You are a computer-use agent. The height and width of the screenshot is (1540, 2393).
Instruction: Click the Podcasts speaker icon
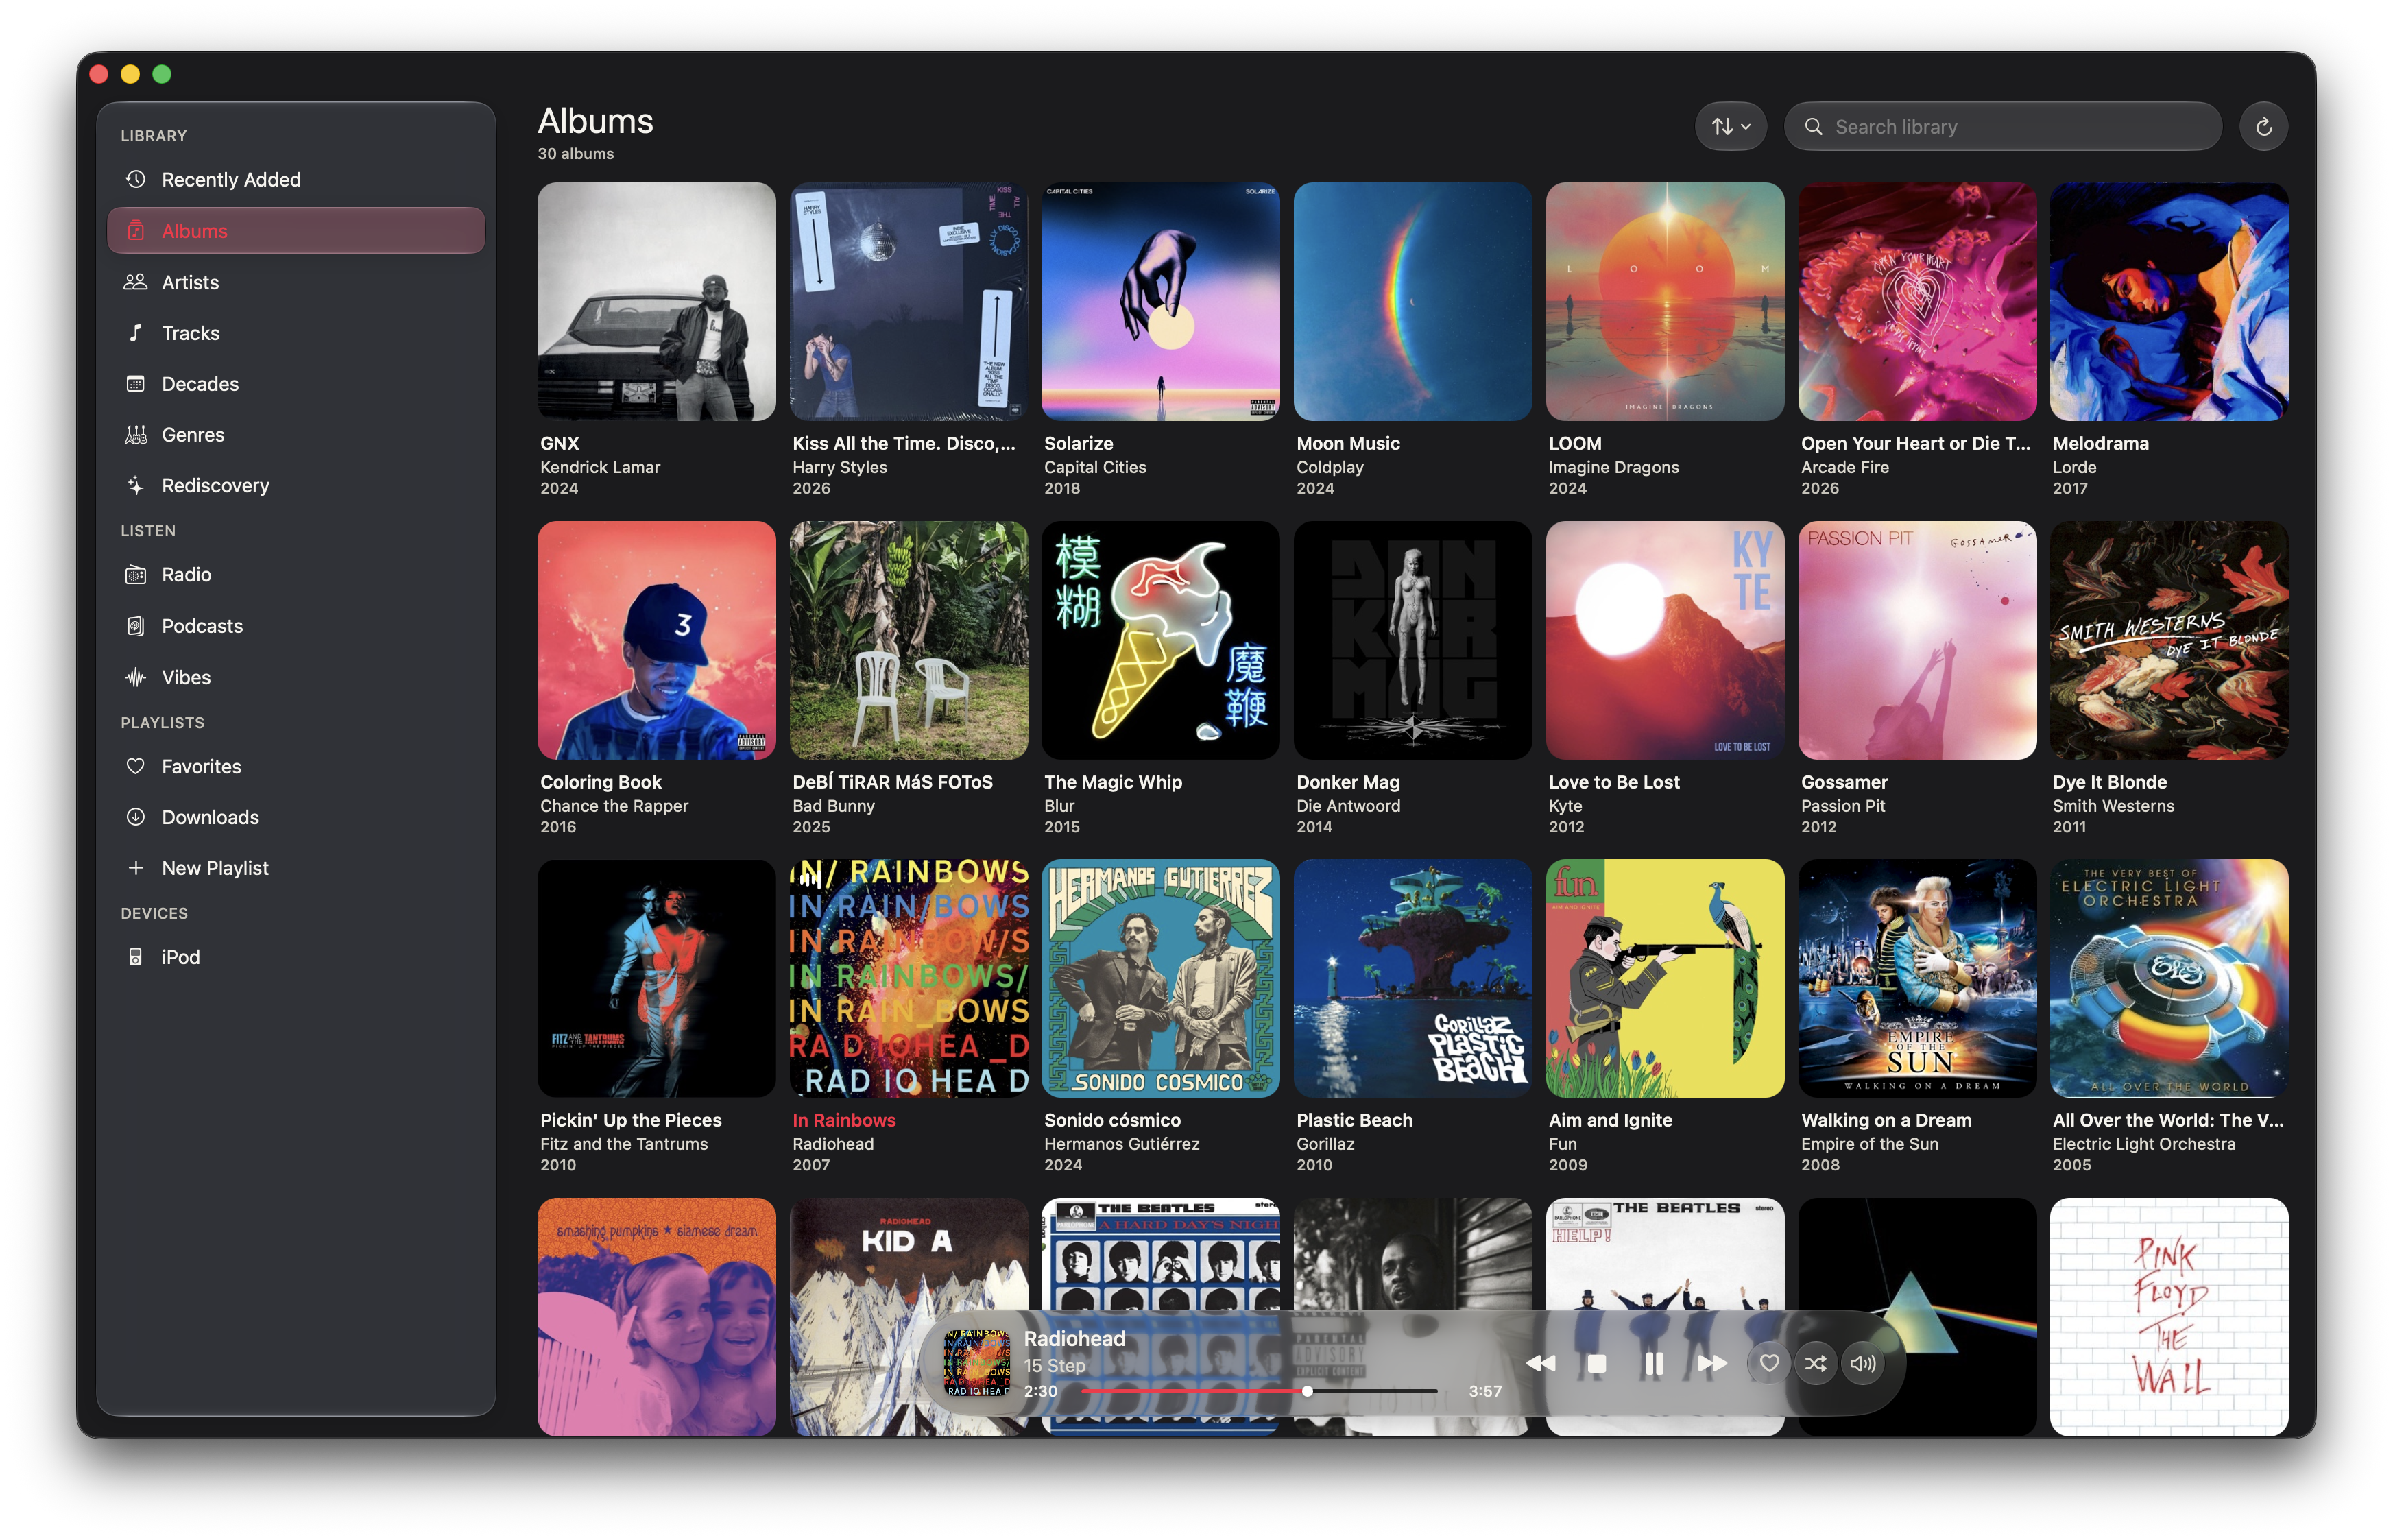click(x=136, y=626)
